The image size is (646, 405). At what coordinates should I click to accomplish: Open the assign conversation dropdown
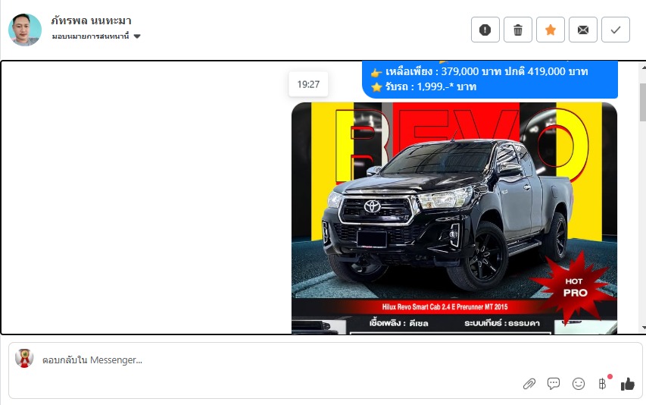(96, 36)
